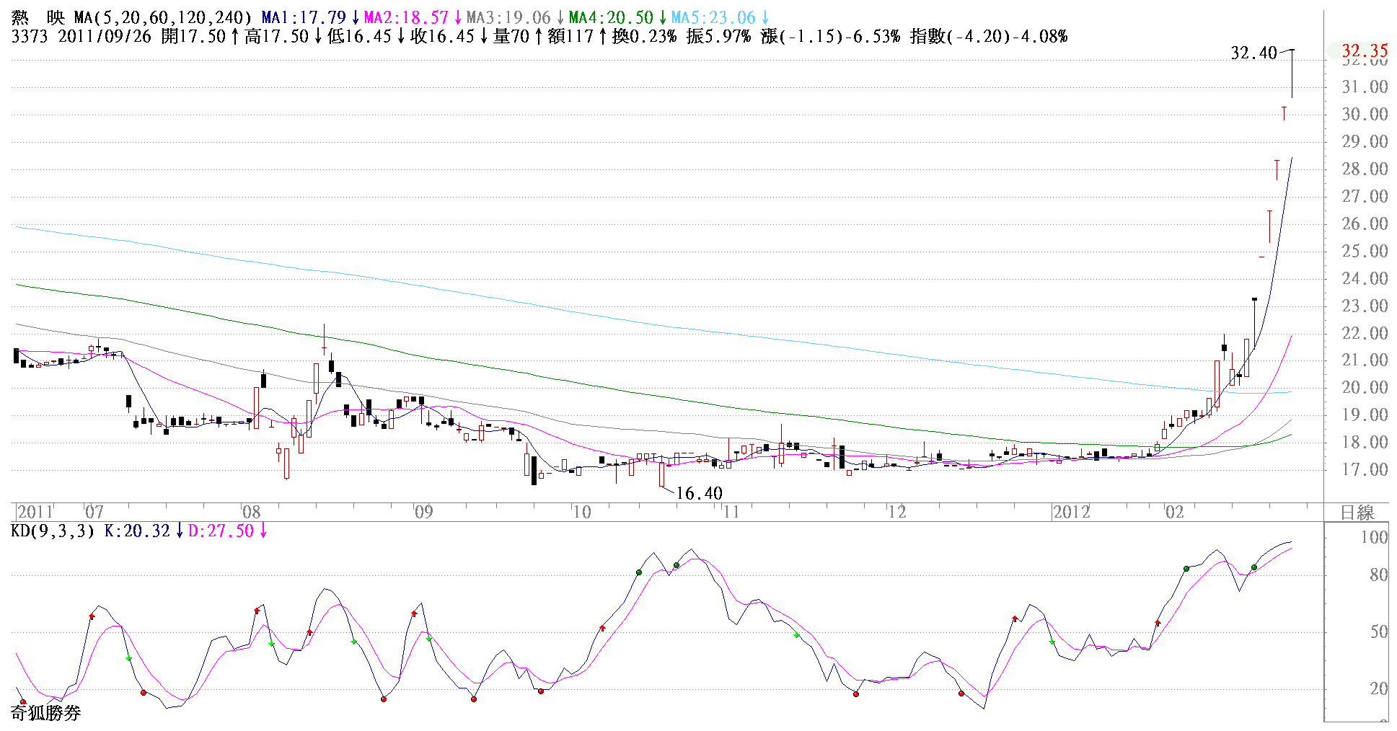Click the red 32.35 current price tag
This screenshot has height=731, width=1397.
coord(1364,50)
